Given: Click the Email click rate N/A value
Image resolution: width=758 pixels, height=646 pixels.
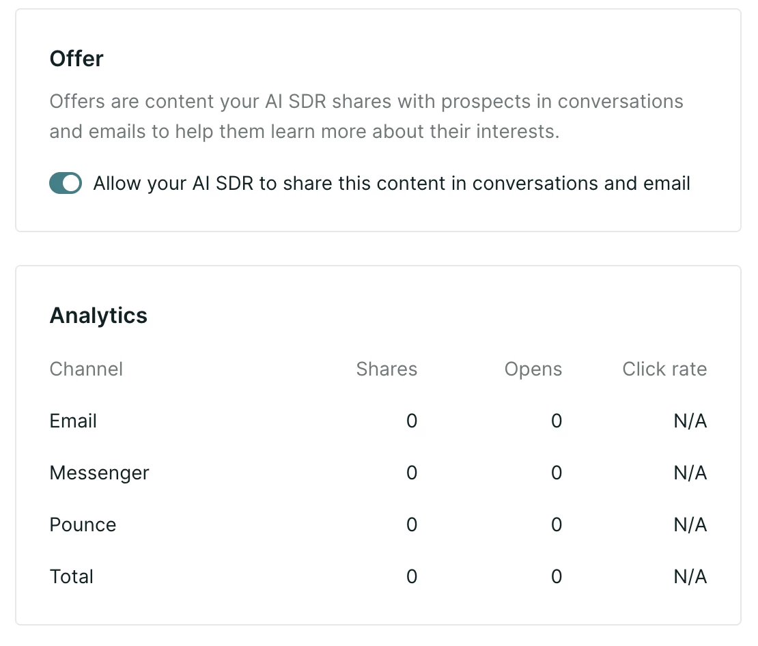Looking at the screenshot, I should [x=690, y=421].
